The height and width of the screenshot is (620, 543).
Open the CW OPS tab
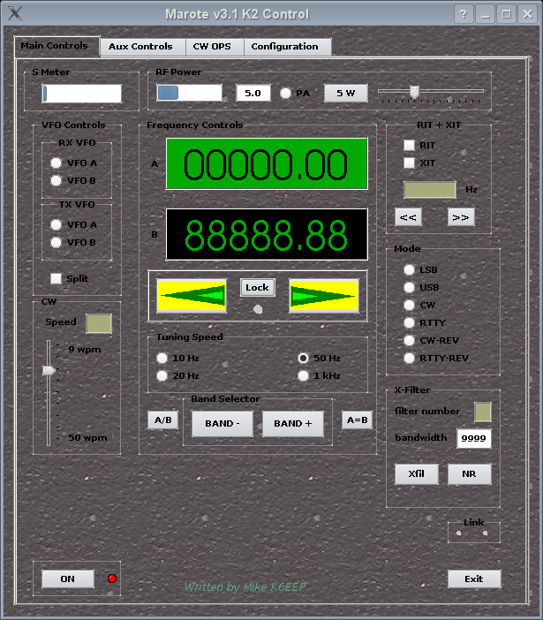pyautogui.click(x=215, y=47)
